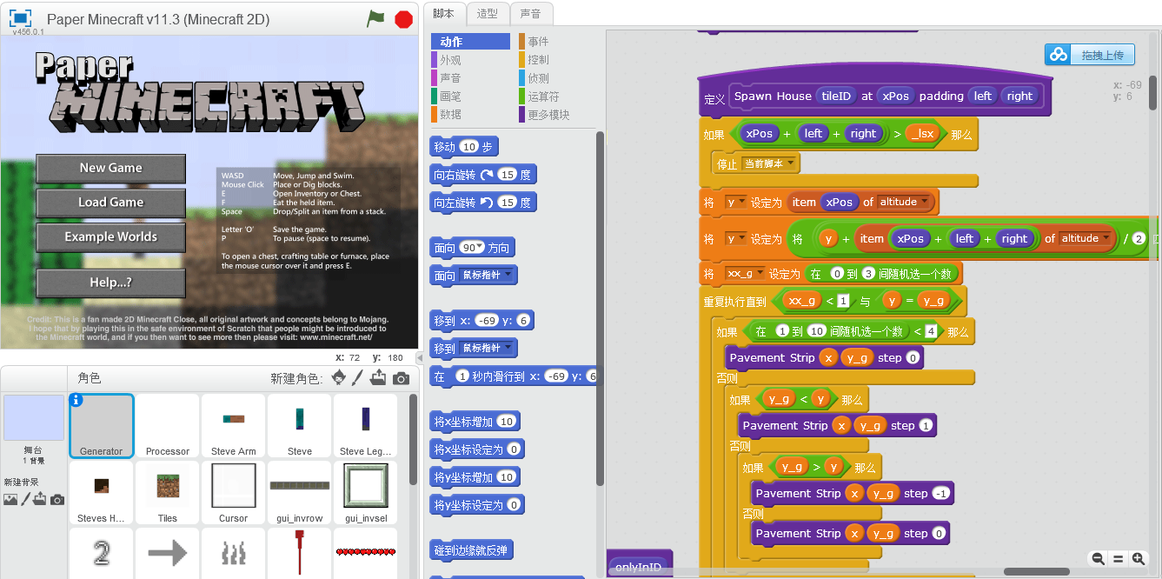This screenshot has width=1162, height=579.
Task: Select the Cursor sprite
Action: (234, 492)
